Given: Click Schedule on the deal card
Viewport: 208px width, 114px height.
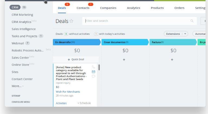Looking at the screenshot, I should pos(84,103).
